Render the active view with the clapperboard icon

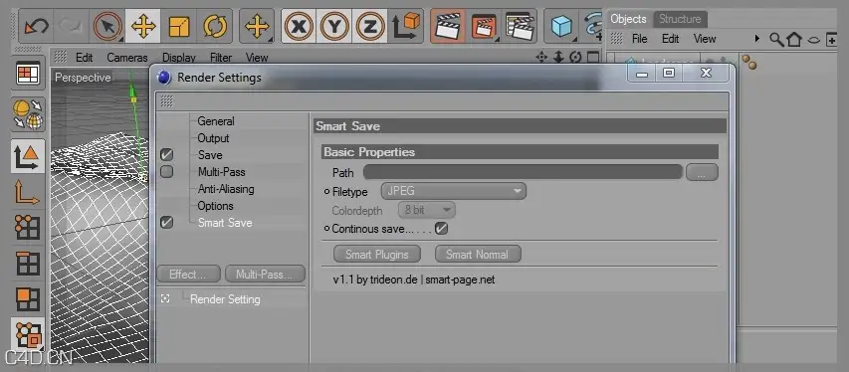[x=447, y=26]
